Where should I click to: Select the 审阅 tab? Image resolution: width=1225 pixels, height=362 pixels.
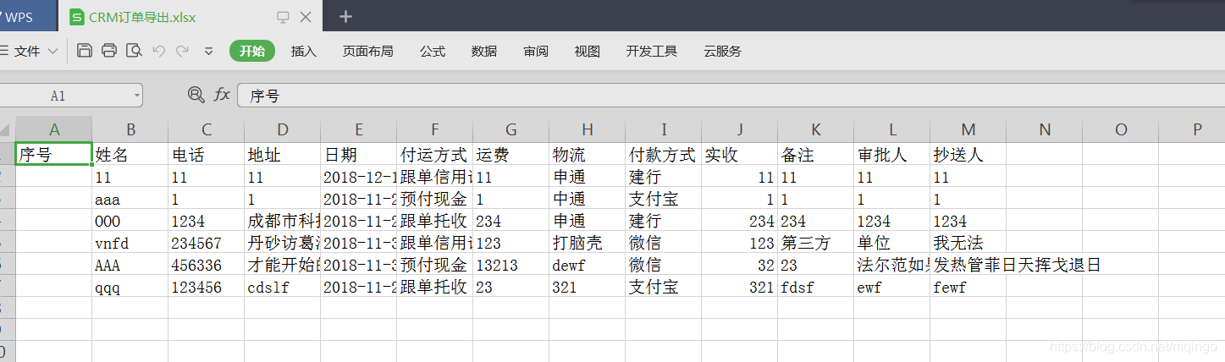536,52
